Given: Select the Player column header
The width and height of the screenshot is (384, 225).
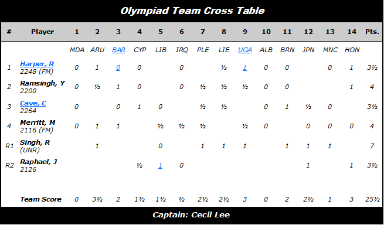Looking at the screenshot, I should [42, 32].
